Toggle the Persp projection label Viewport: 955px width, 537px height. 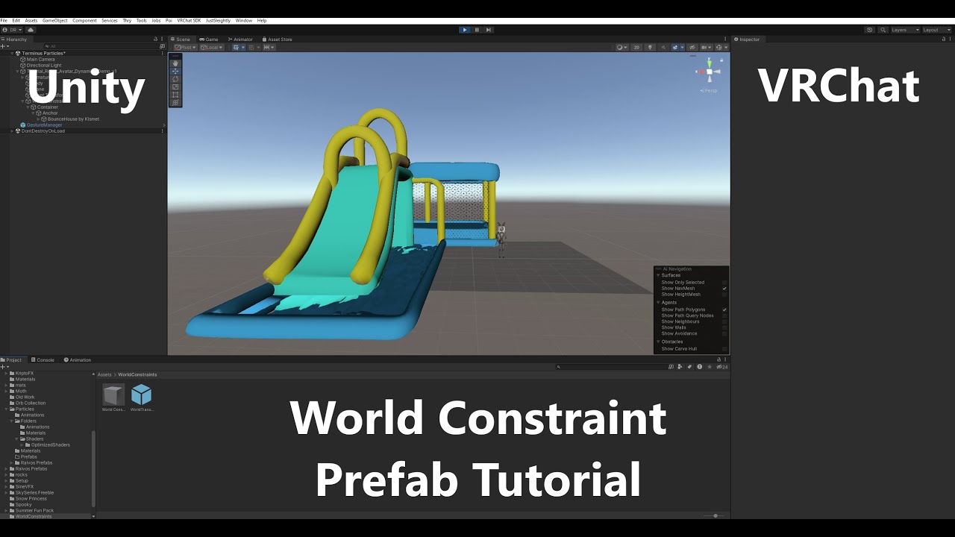click(709, 90)
